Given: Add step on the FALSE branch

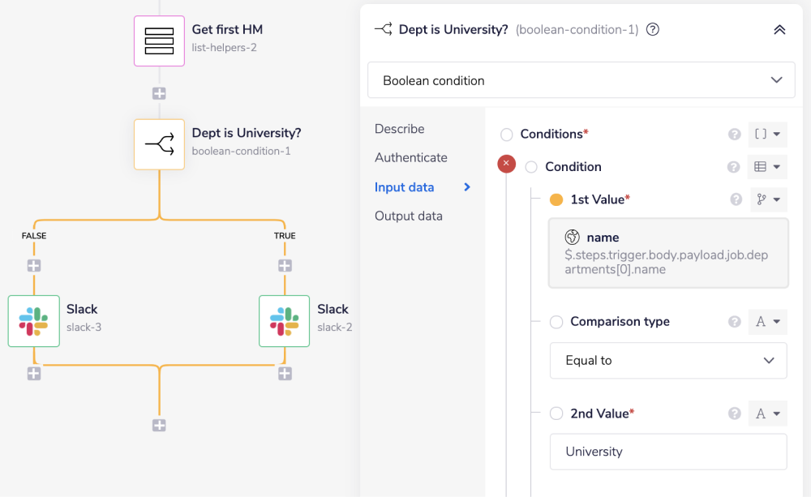Looking at the screenshot, I should [x=34, y=265].
